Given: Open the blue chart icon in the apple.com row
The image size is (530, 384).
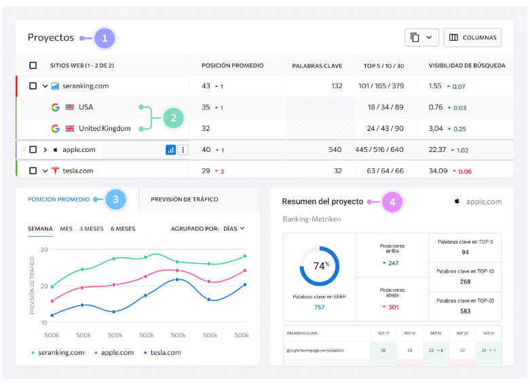Looking at the screenshot, I should pos(171,150).
